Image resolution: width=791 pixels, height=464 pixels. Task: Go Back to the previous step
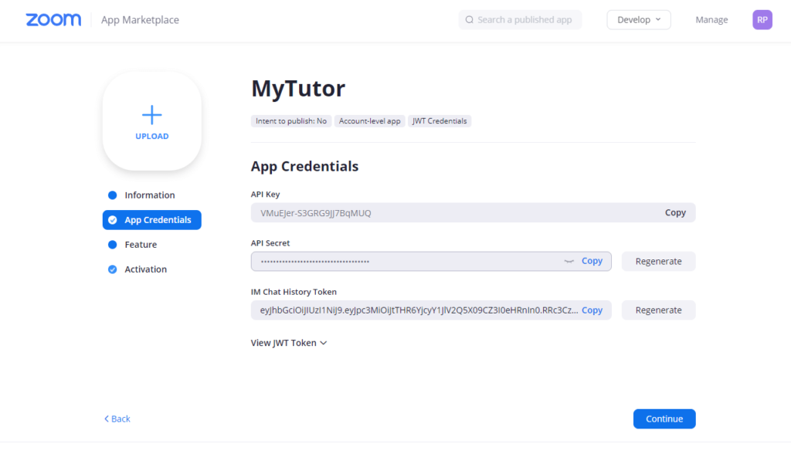coord(116,418)
